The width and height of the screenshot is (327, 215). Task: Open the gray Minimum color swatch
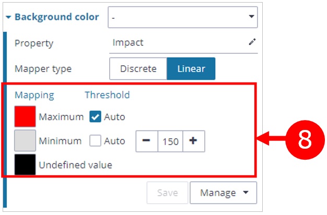[x=25, y=141]
